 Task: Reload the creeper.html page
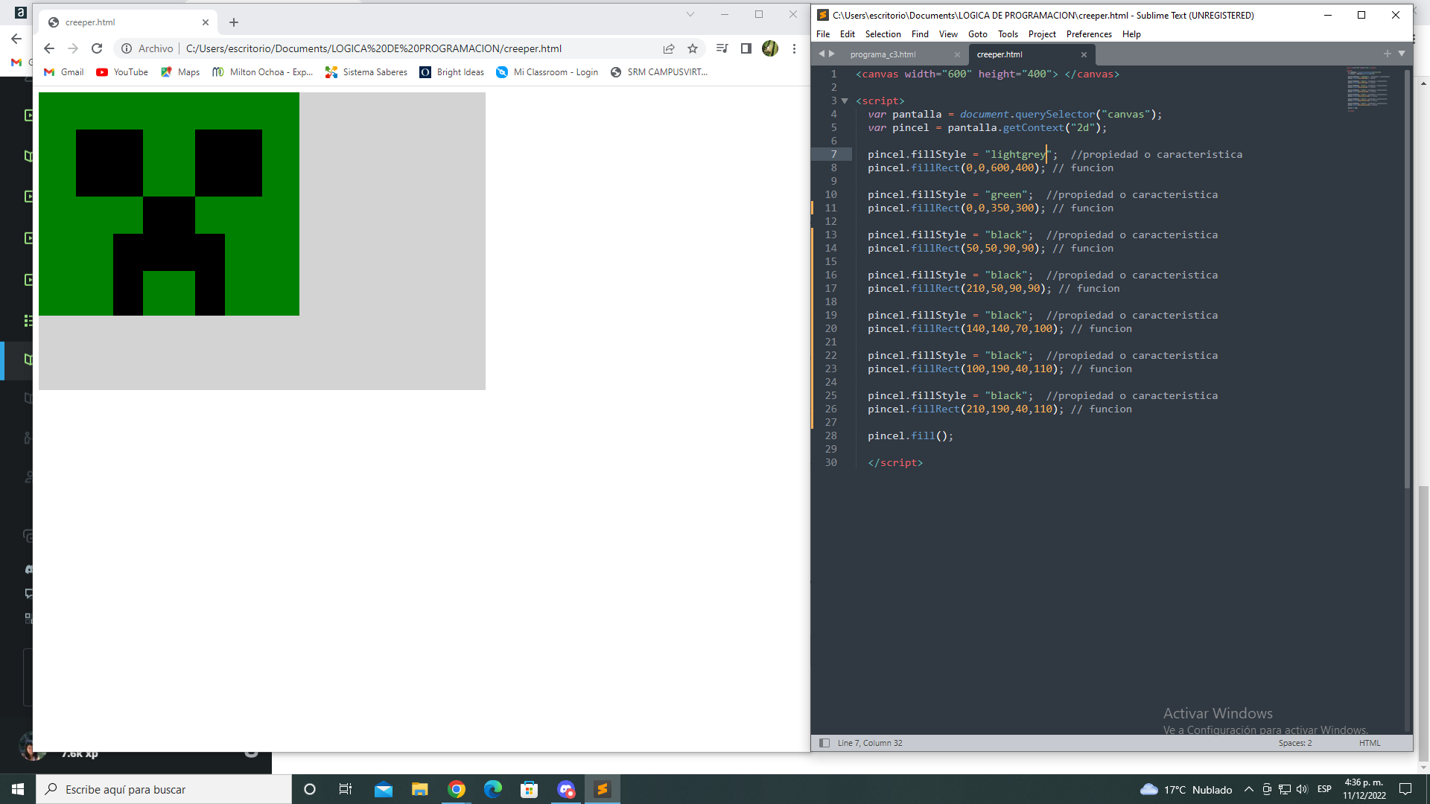coord(97,48)
